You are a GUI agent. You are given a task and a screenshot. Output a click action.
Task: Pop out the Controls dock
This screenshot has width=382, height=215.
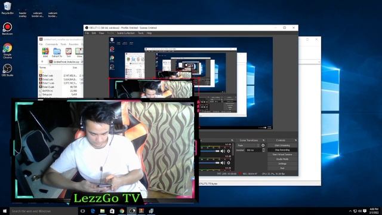(296, 140)
